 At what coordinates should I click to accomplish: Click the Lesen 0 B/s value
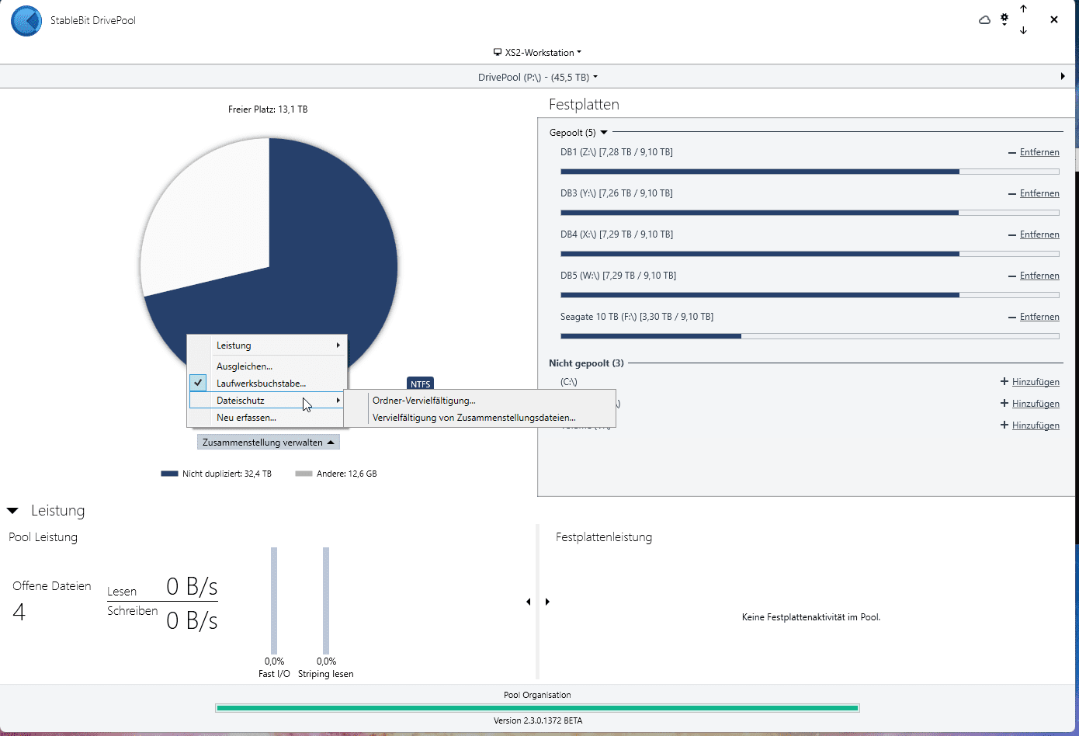[192, 586]
